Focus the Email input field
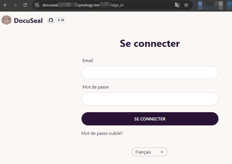This screenshot has height=164, width=232. pos(150,73)
